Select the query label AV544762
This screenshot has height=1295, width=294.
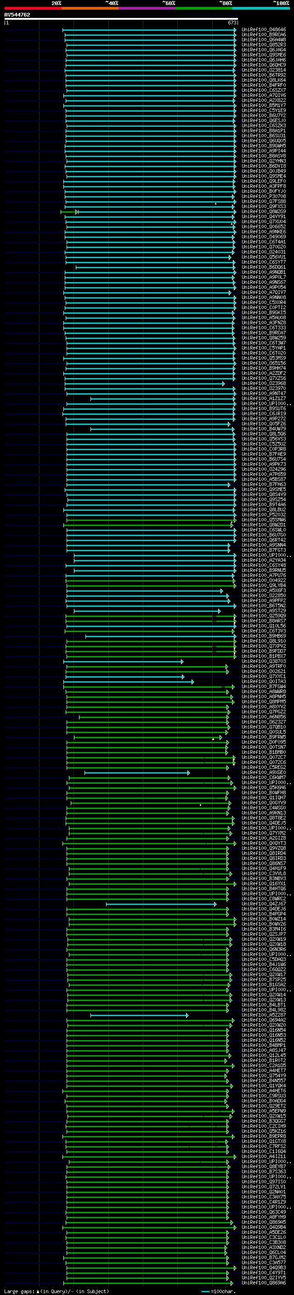point(17,15)
